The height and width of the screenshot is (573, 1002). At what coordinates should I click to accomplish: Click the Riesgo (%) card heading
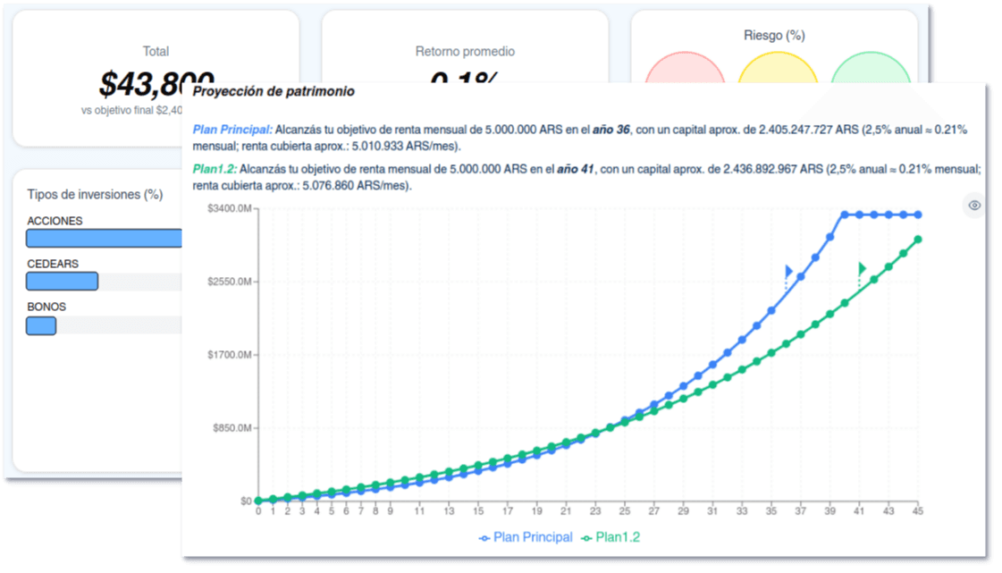(774, 36)
